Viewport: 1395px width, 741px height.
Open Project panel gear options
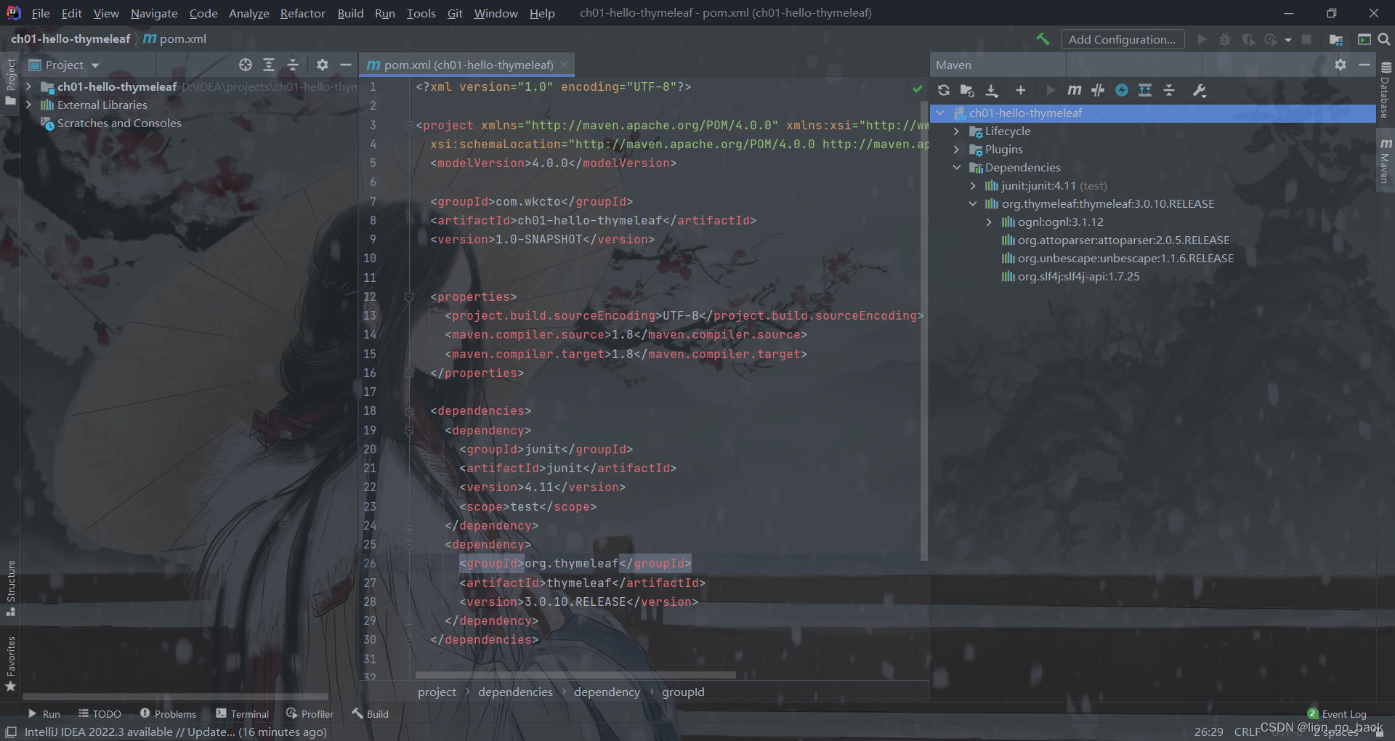[323, 65]
